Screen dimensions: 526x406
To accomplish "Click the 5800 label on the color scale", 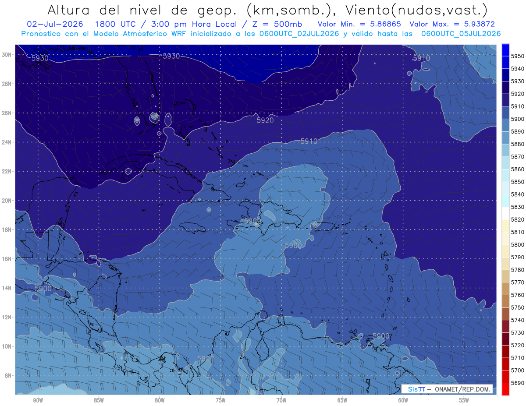I will tap(518, 244).
